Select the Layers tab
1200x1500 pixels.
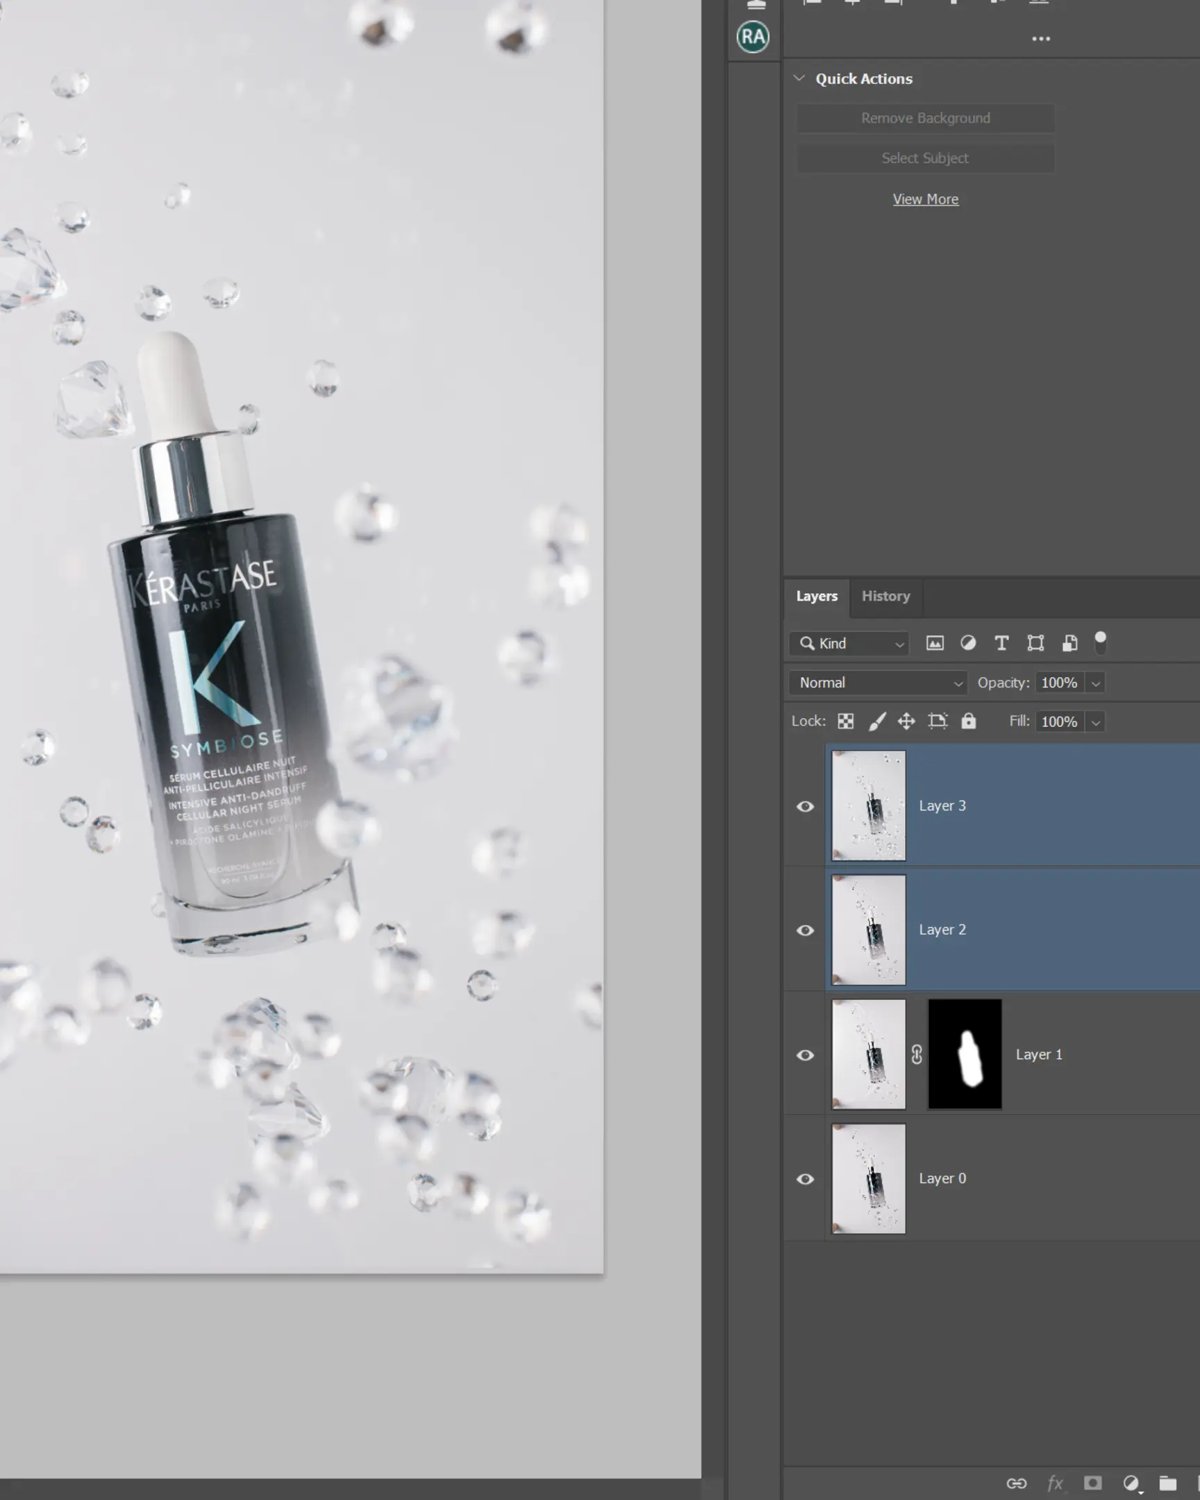[x=817, y=597]
